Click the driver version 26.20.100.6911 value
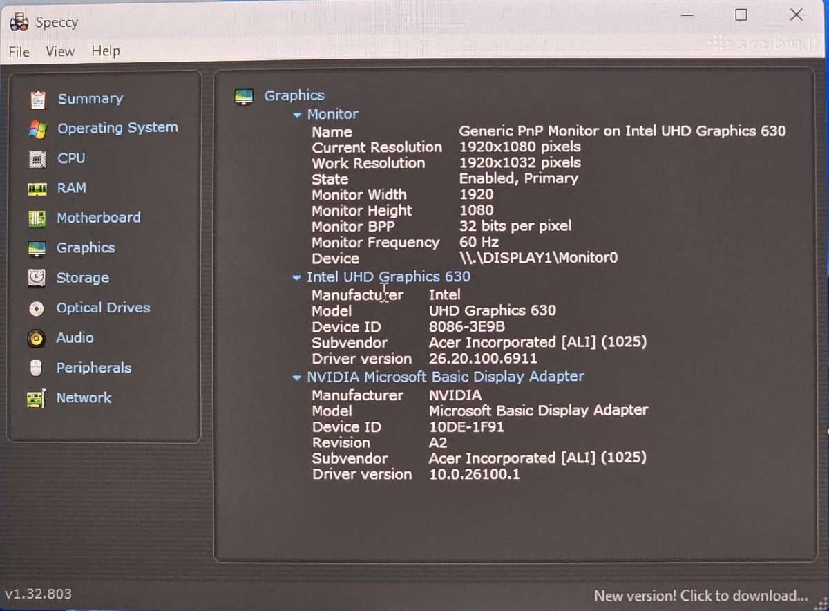 click(483, 359)
